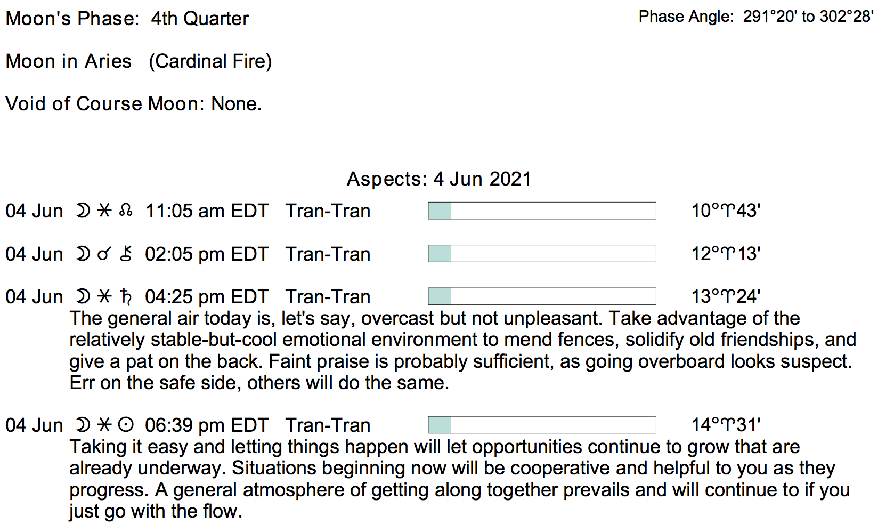Click the Chiron glyph in the 02:05 pm row
894x532 pixels.
point(126,254)
